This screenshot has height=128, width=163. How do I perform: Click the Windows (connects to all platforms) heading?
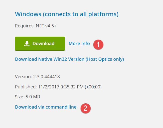point(67,14)
